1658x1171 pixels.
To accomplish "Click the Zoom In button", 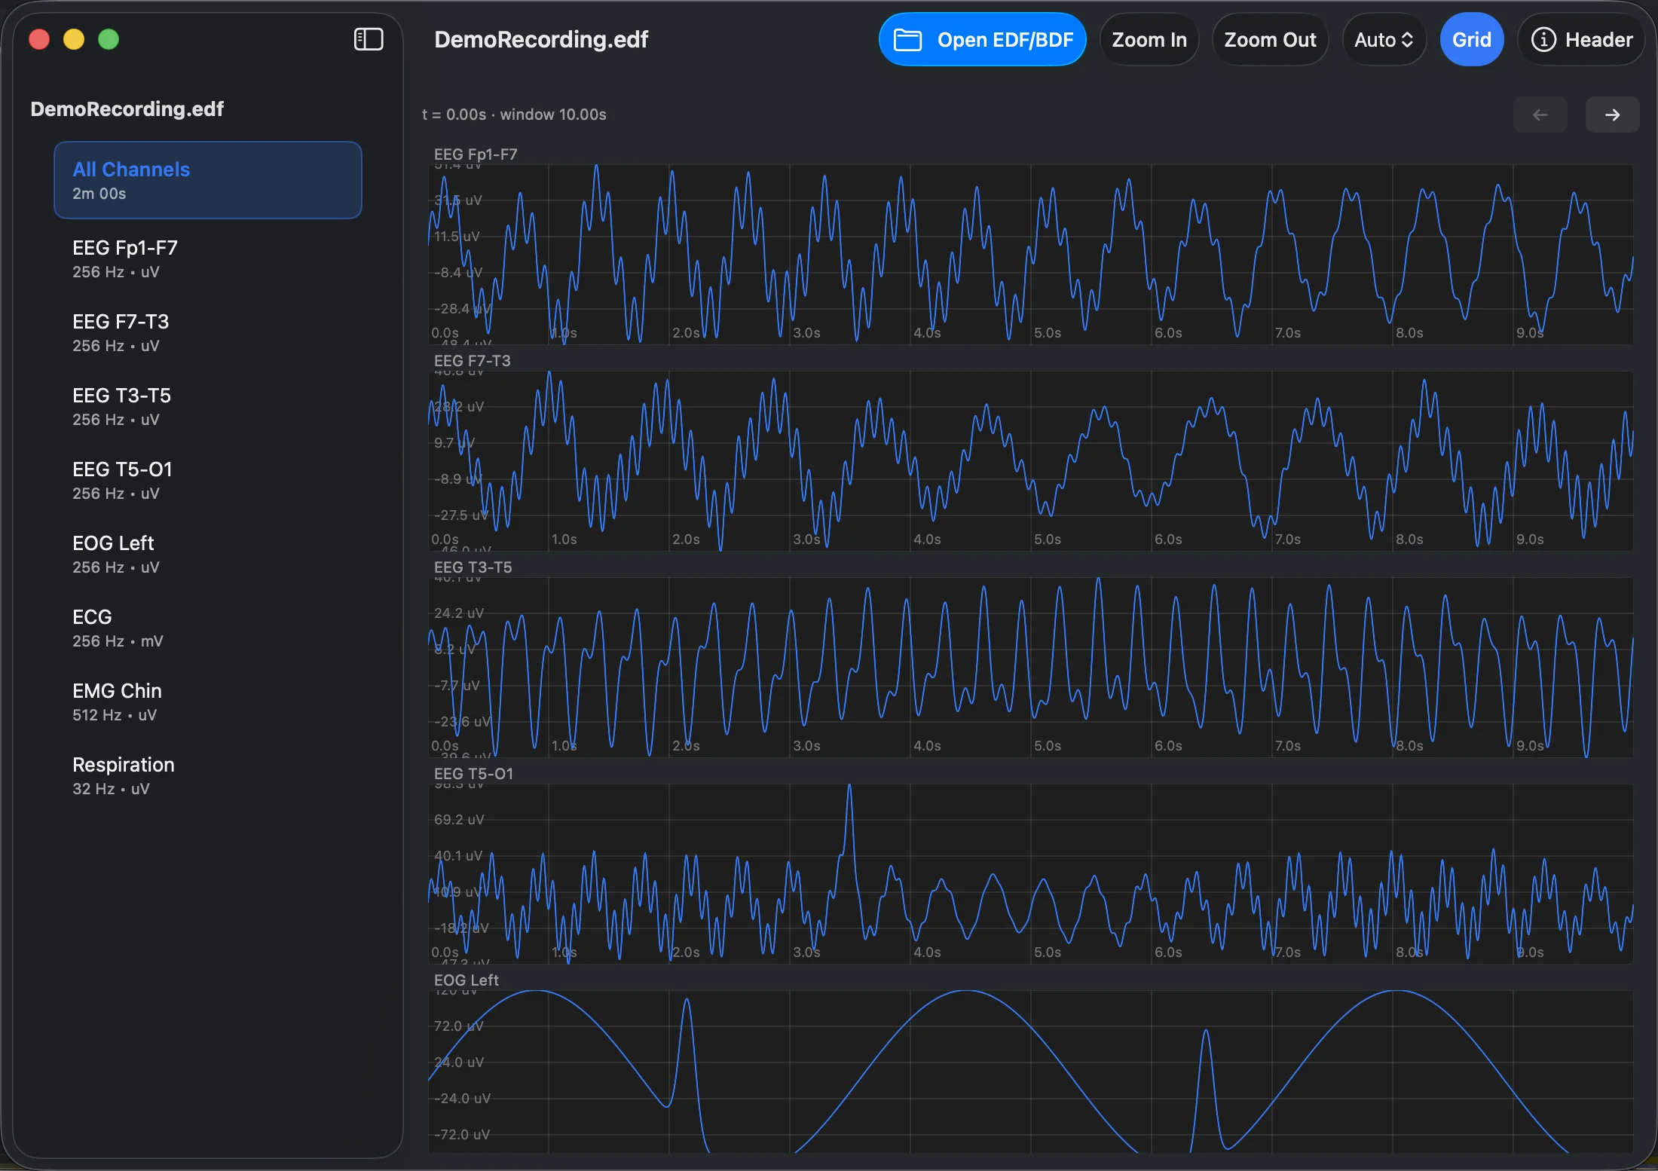I will point(1149,39).
